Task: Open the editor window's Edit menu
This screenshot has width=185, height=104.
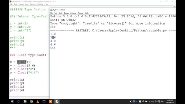Action: [15, 4]
